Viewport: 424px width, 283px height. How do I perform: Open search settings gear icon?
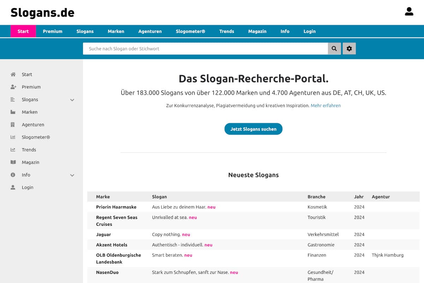[349, 48]
